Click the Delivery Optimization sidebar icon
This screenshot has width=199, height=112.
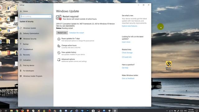21,33
